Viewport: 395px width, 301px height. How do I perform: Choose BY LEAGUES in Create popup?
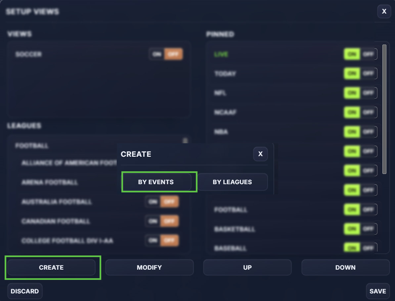click(x=232, y=182)
